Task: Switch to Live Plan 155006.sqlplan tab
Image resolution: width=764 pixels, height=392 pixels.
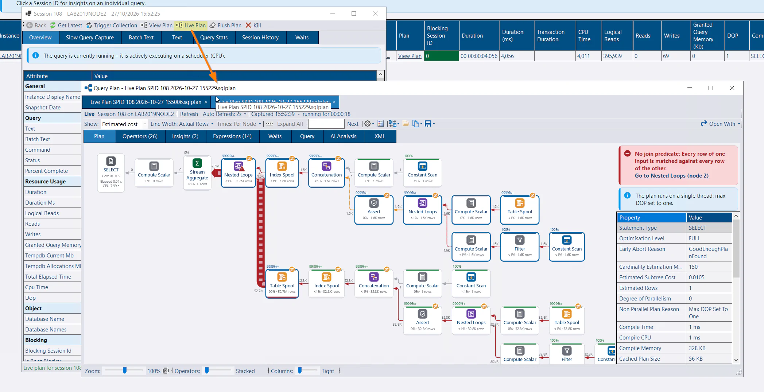Action: click(146, 102)
